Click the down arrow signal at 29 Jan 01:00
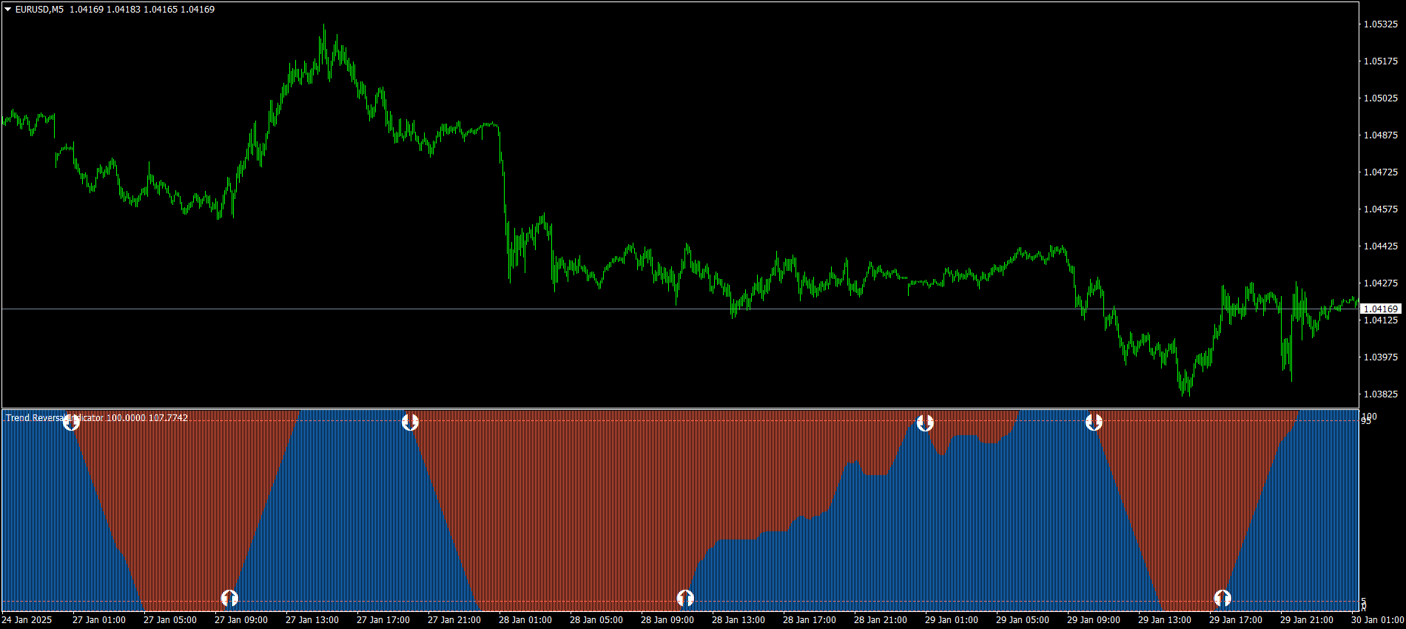Screen dimensions: 1406x629 click(925, 423)
